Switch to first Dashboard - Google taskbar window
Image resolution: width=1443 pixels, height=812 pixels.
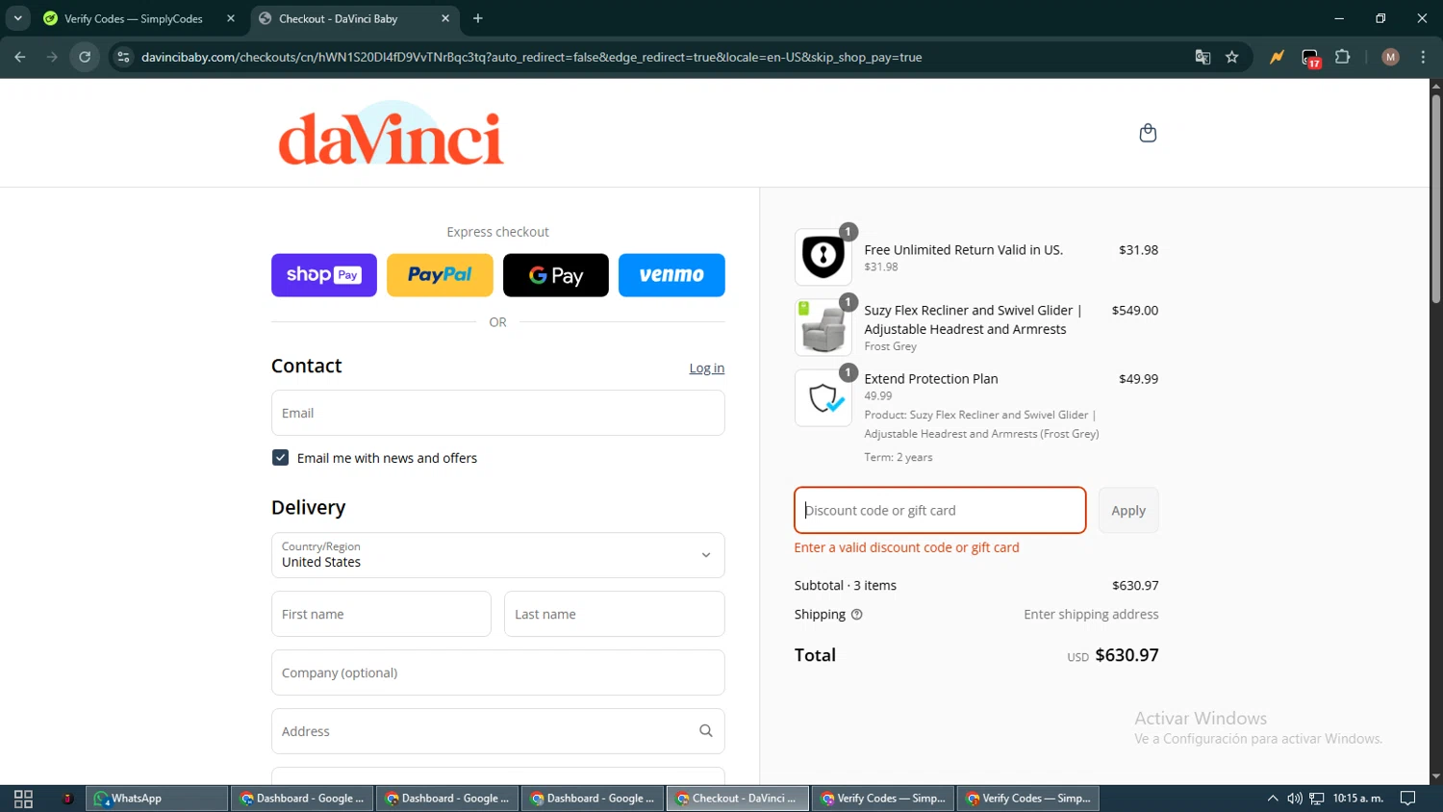[302, 799]
